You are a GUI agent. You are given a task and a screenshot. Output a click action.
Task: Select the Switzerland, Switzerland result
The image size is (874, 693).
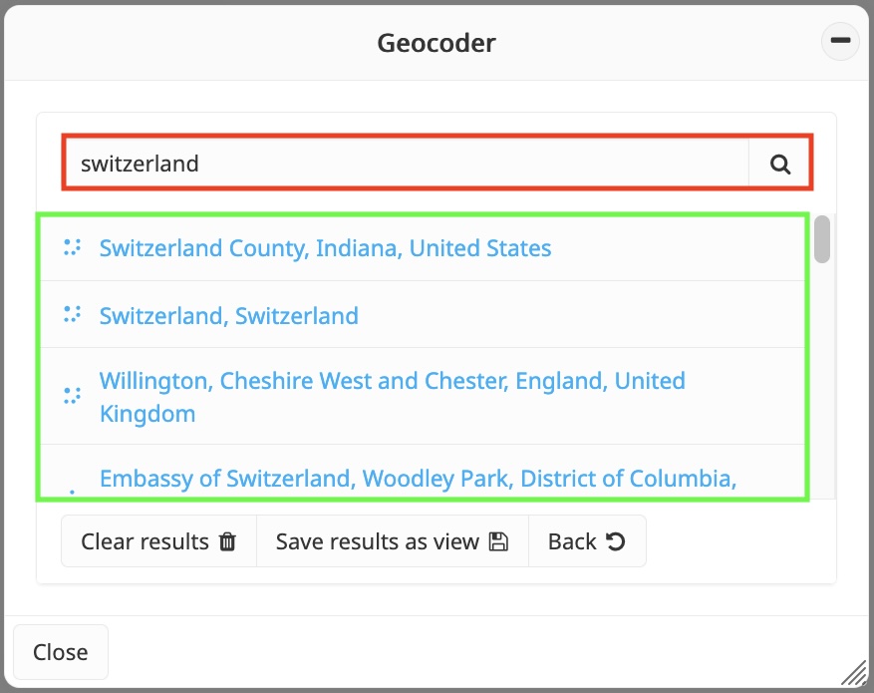pos(228,316)
